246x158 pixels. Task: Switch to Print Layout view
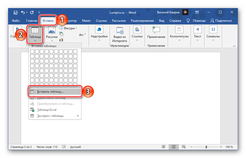pos(174,147)
